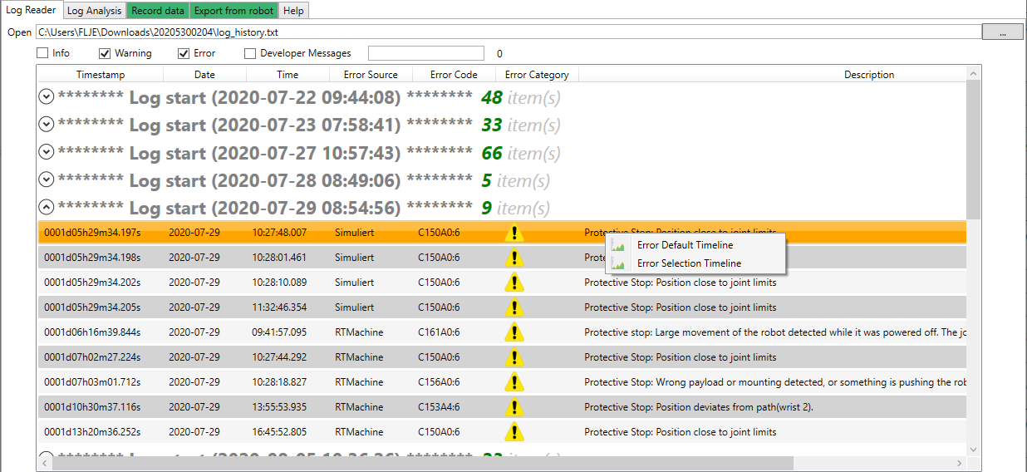Image resolution: width=1027 pixels, height=472 pixels.
Task: Click warning icon on 10:27:48.007 Simuliert row
Action: coord(514,233)
